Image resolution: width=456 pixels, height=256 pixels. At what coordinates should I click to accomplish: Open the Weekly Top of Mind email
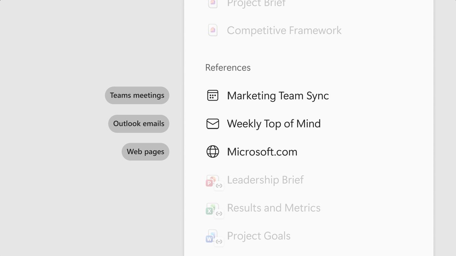(x=274, y=124)
